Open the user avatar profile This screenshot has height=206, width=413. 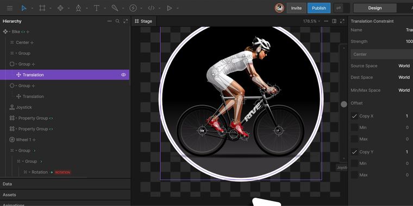279,8
